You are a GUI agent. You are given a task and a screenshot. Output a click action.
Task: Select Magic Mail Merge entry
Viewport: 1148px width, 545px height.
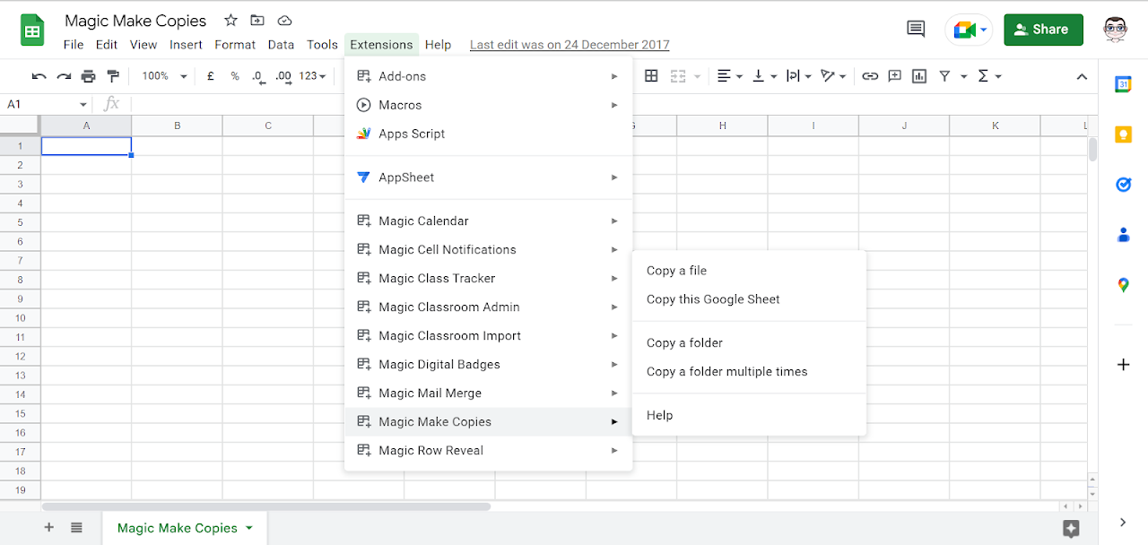pyautogui.click(x=489, y=393)
